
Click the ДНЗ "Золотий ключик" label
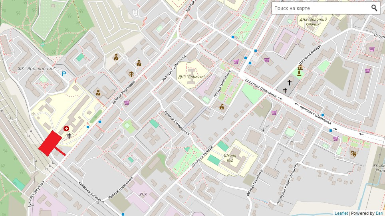coord(313,22)
